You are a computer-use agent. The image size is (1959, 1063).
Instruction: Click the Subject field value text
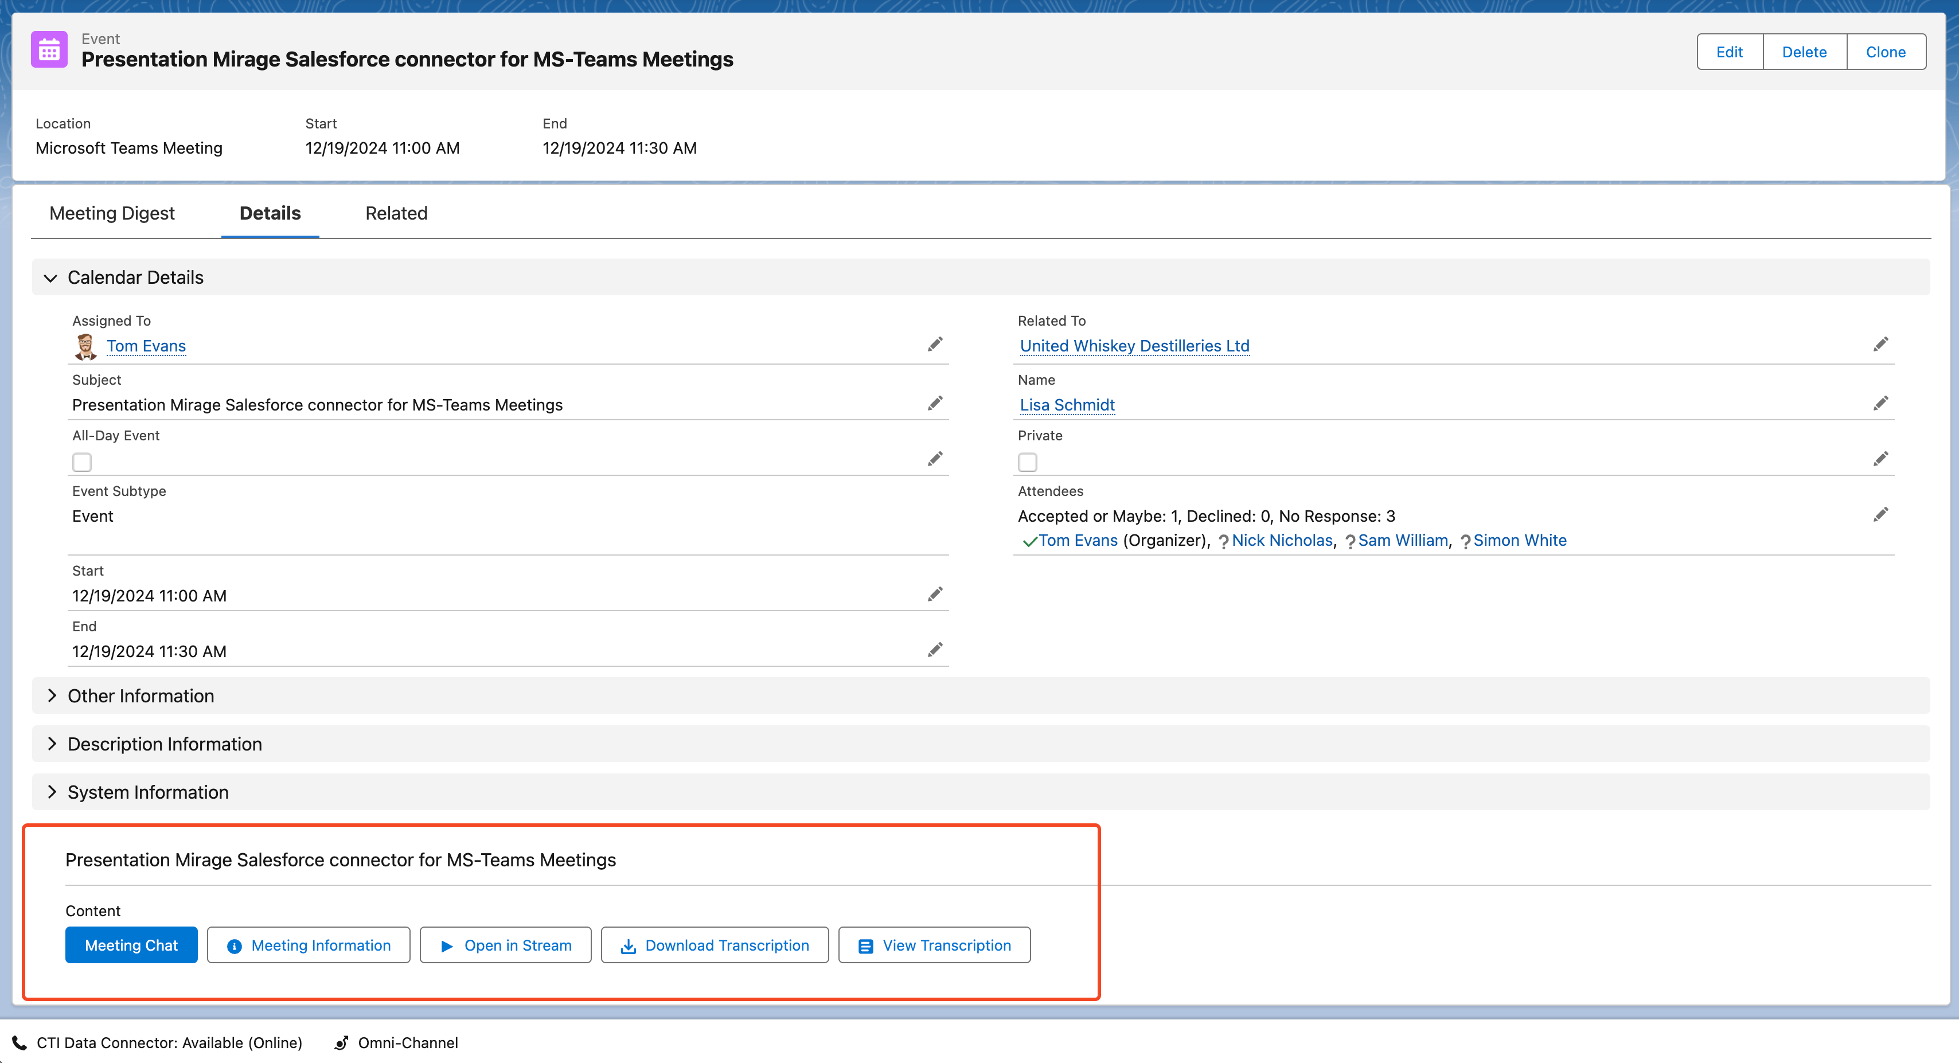click(317, 405)
